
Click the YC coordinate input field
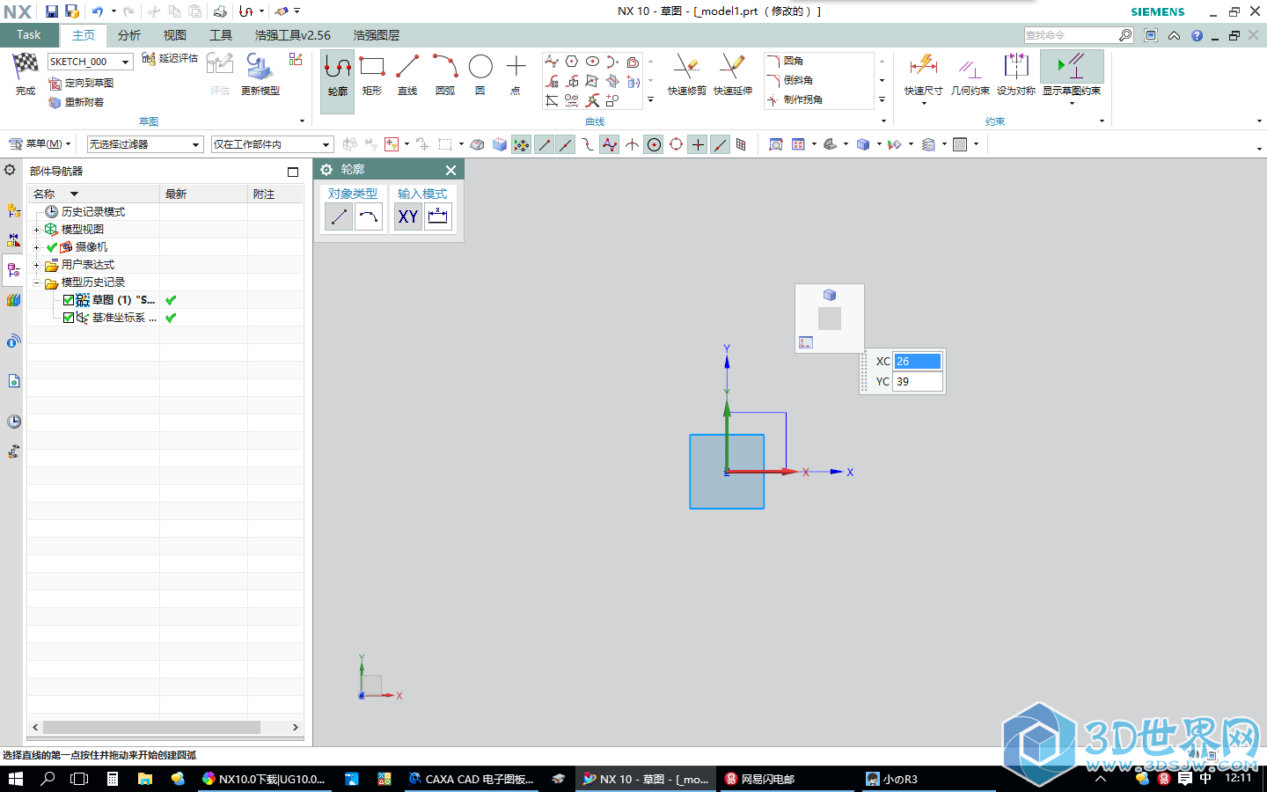[x=918, y=382]
